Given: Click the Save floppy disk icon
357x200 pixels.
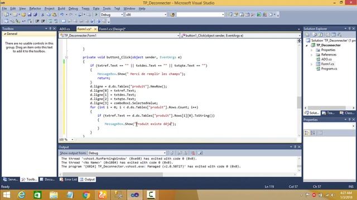Looking at the screenshot, I should [30, 15].
